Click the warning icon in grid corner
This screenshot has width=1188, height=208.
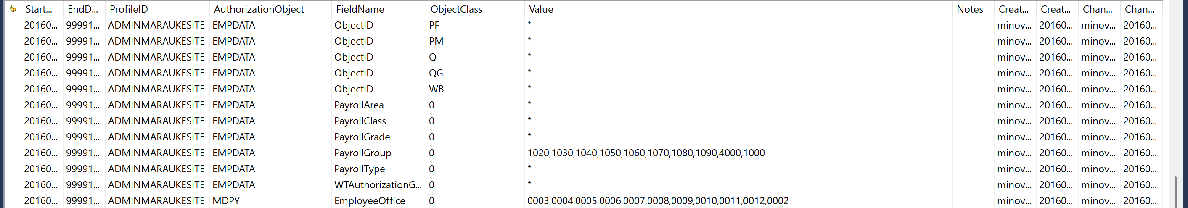click(x=13, y=9)
